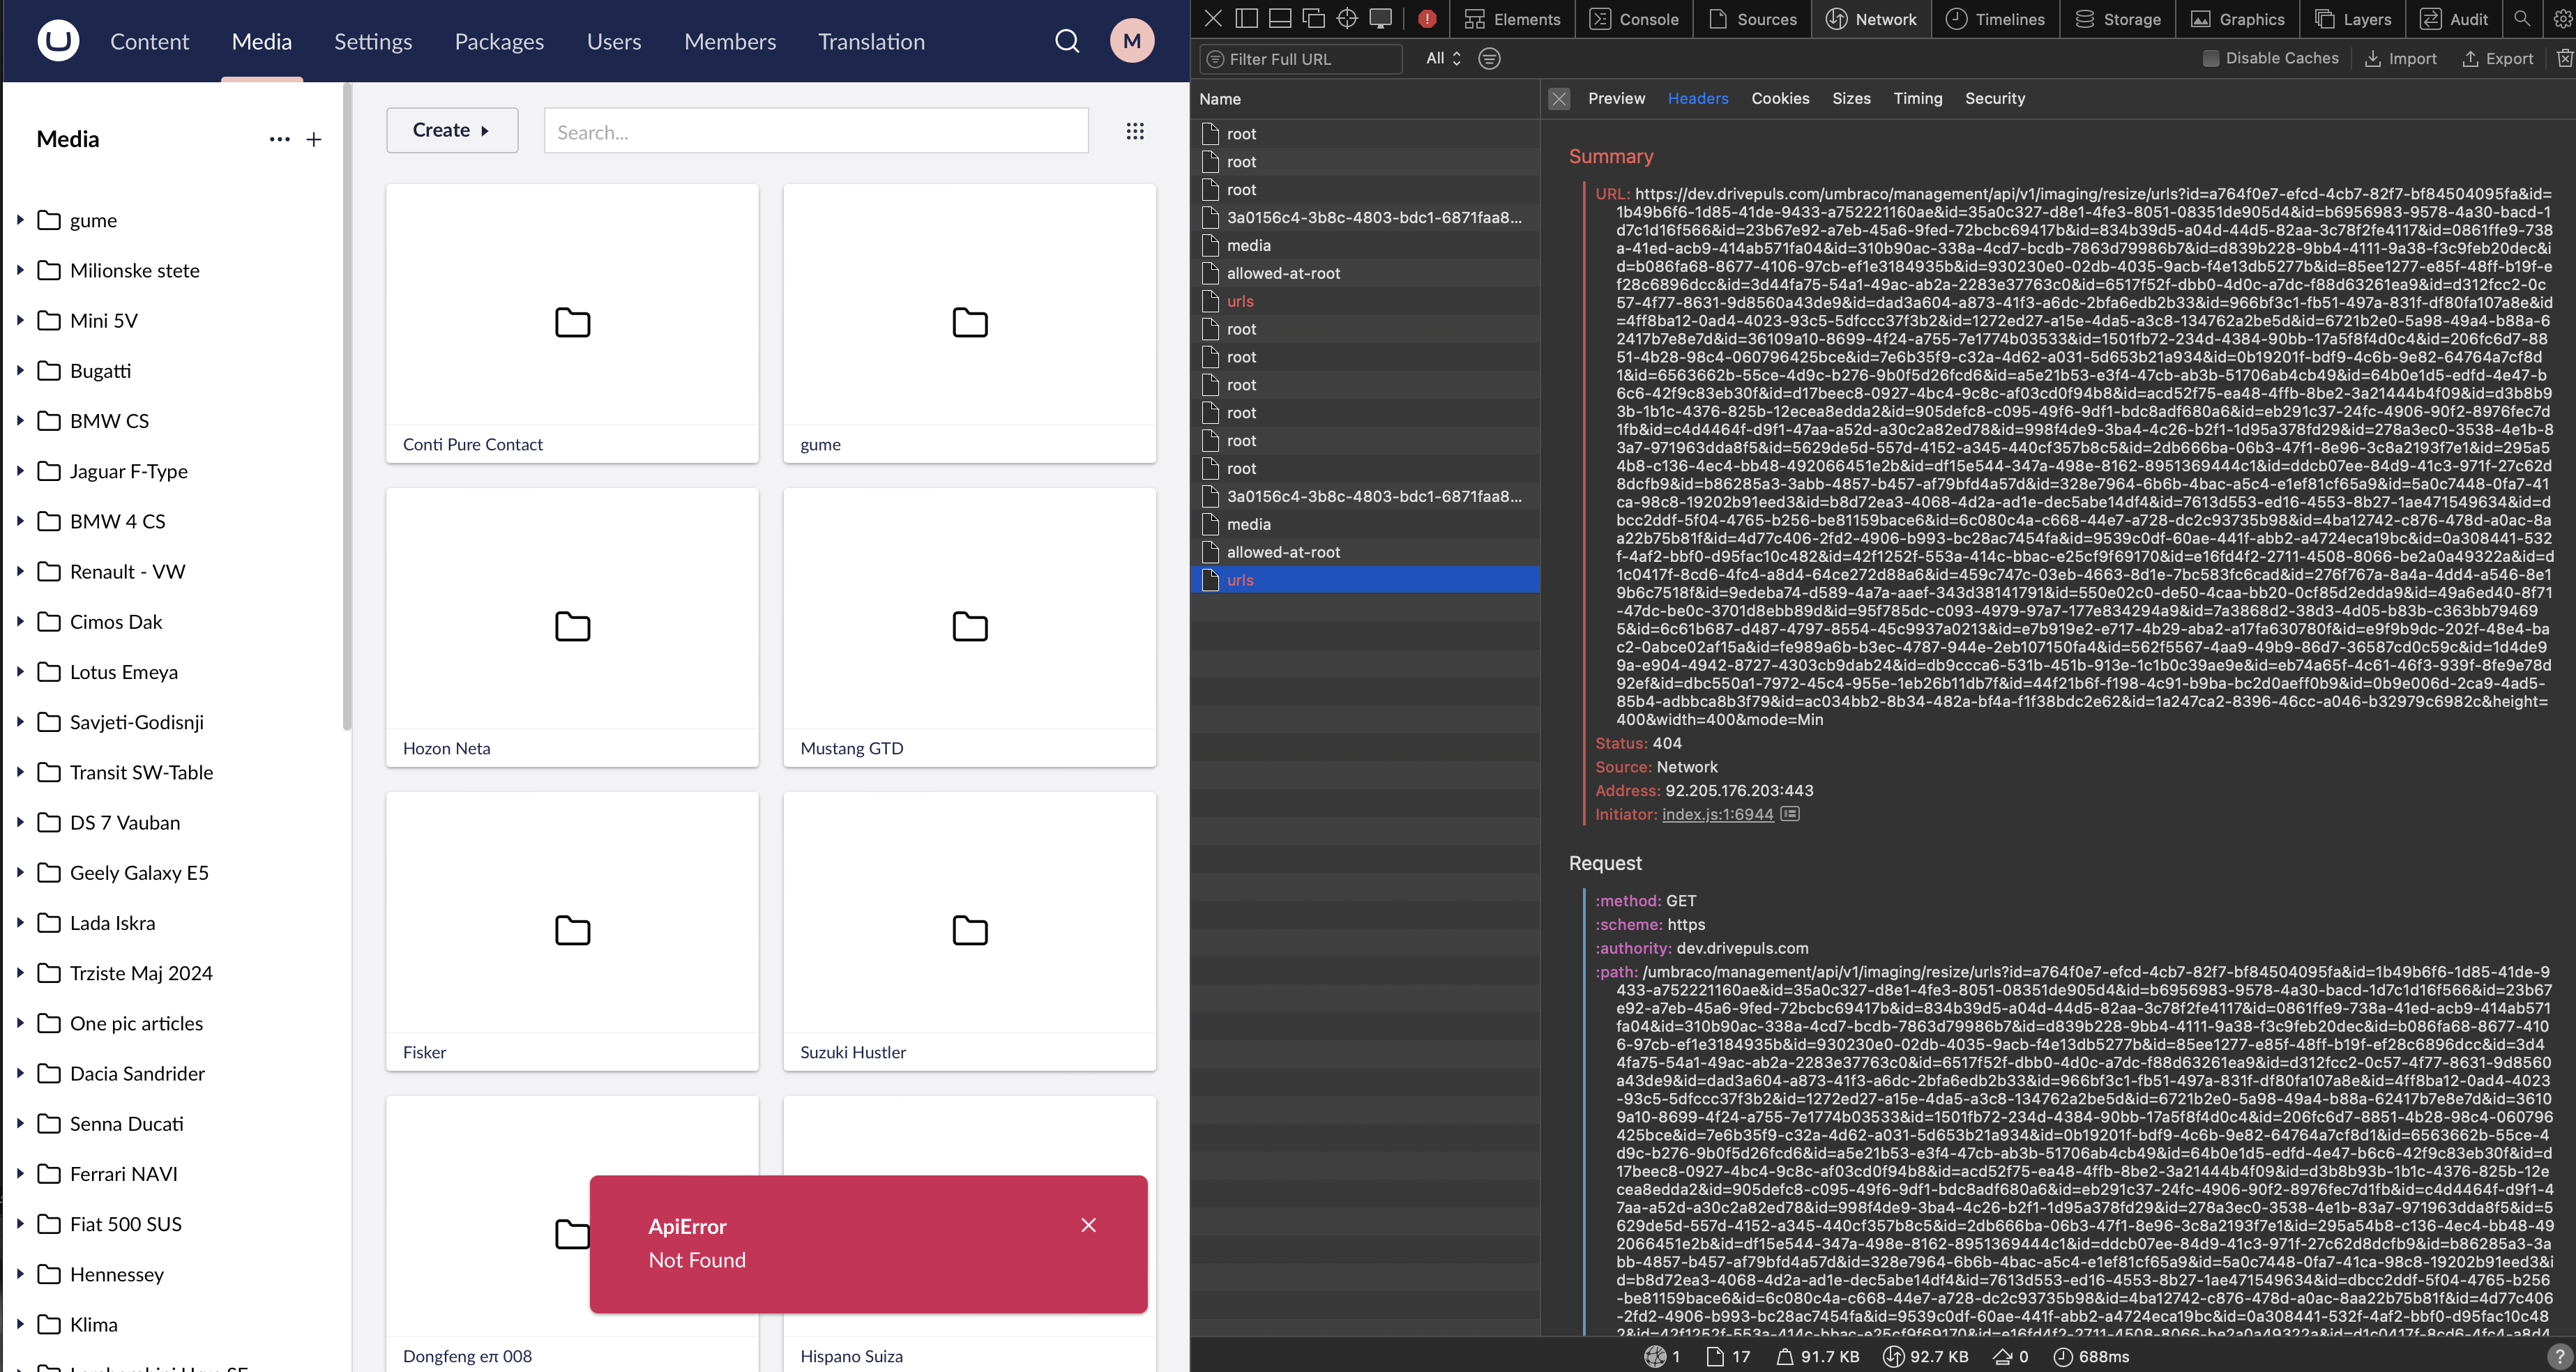Dock inspector to bottom of window
This screenshot has height=1372, width=2576.
[1279, 18]
